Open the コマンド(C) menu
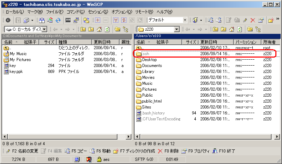 click(x=75, y=12)
